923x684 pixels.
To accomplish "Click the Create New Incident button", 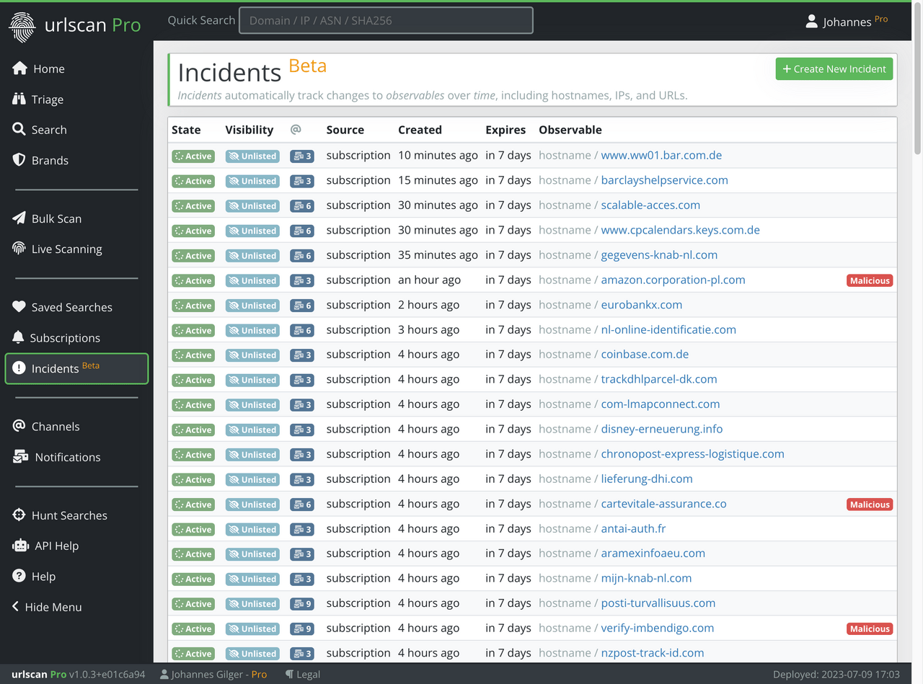I will pyautogui.click(x=834, y=68).
